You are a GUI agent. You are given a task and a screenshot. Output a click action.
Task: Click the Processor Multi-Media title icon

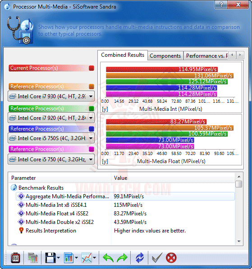point(7,7)
